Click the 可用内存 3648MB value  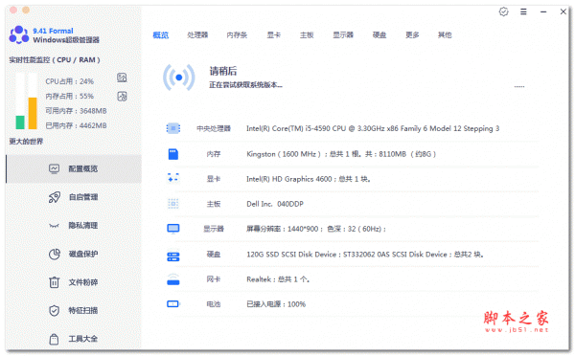point(76,111)
